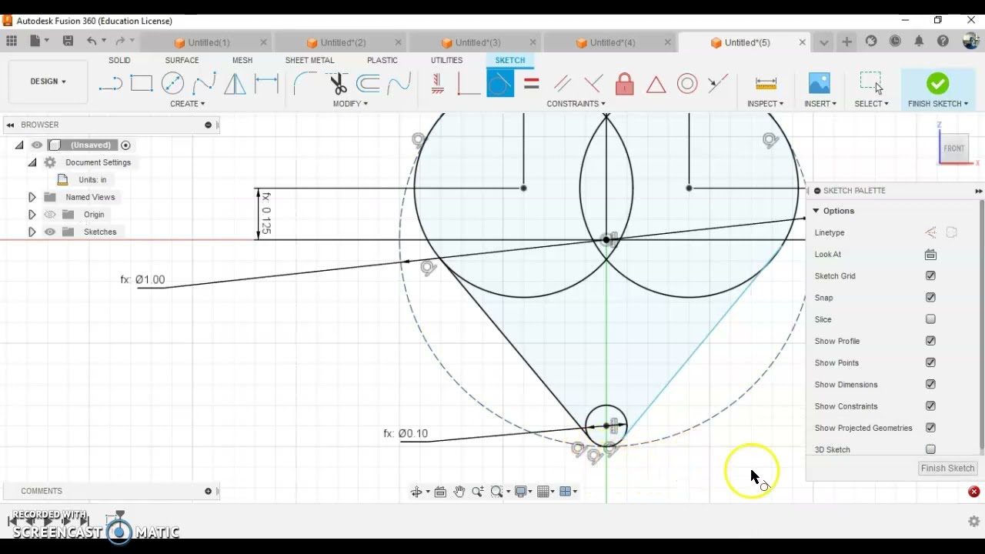Apply the Concentric constraint

[687, 83]
